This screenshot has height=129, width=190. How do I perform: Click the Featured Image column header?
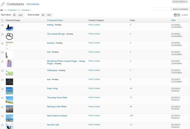(13, 20)
